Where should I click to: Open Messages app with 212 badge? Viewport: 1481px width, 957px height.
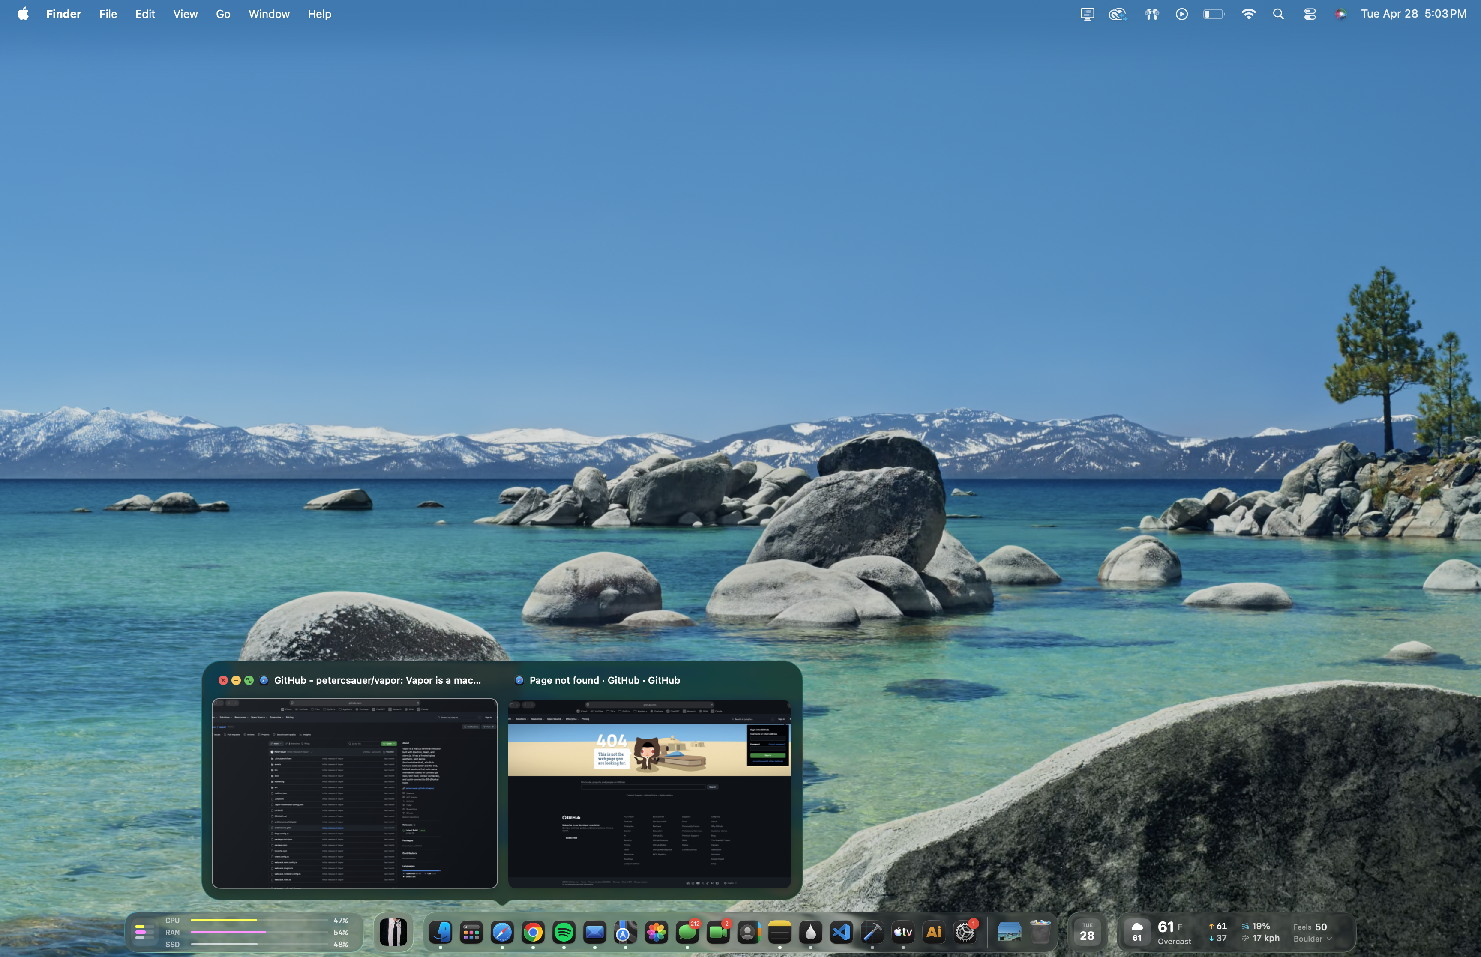pos(687,932)
